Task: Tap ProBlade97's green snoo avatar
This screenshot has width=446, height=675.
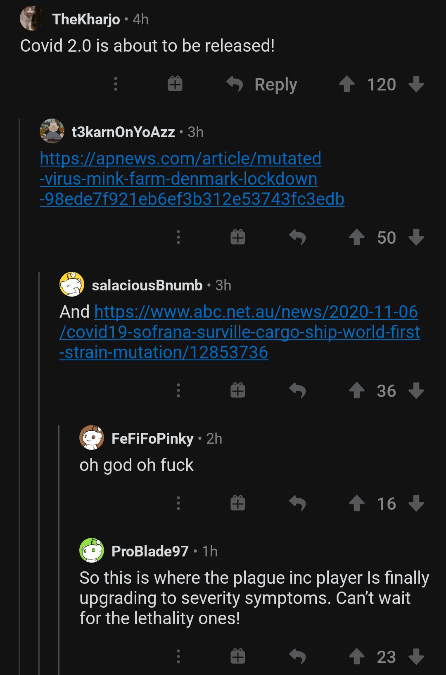Action: (92, 551)
